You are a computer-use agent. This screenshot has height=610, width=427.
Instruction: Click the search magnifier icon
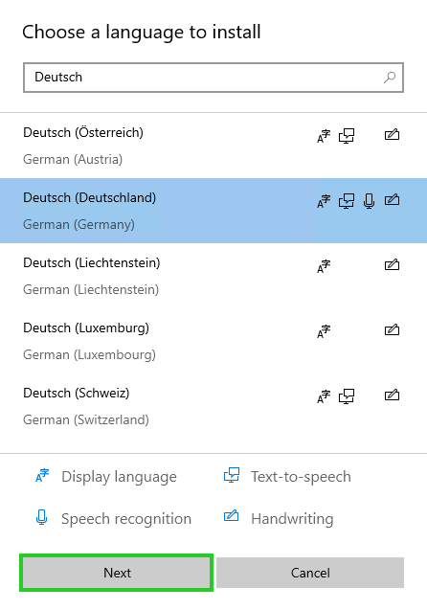[x=390, y=78]
